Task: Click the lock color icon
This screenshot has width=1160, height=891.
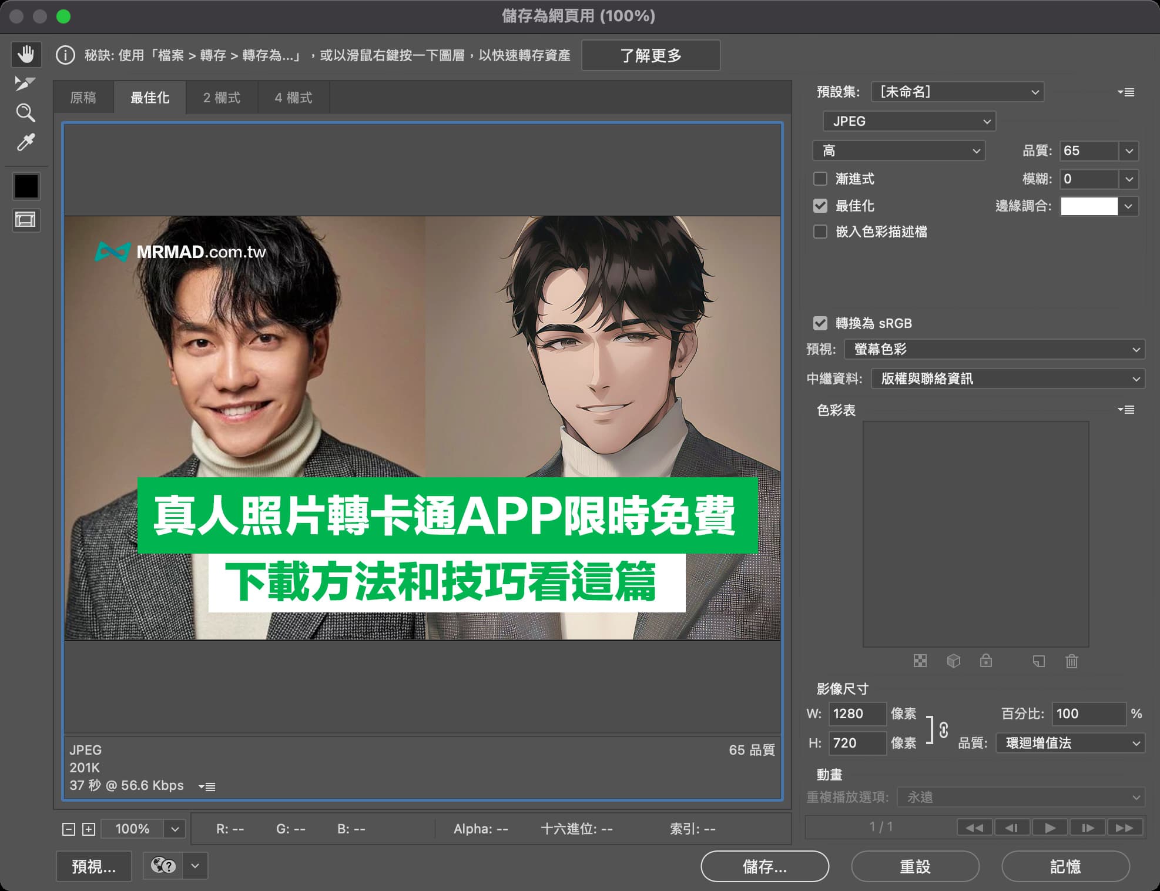Action: pyautogui.click(x=986, y=661)
